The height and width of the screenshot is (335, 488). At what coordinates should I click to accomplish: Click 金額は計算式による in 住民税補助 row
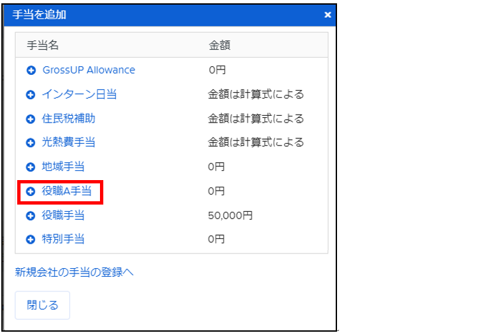pos(256,119)
